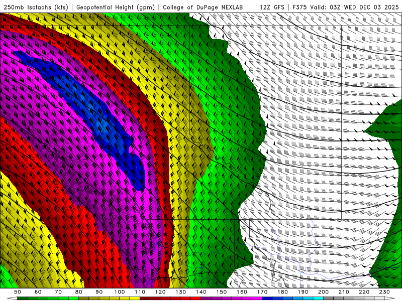Screen dimensions: 402x301
Task: Click the 150 kt color scale label
Action: 222,292
